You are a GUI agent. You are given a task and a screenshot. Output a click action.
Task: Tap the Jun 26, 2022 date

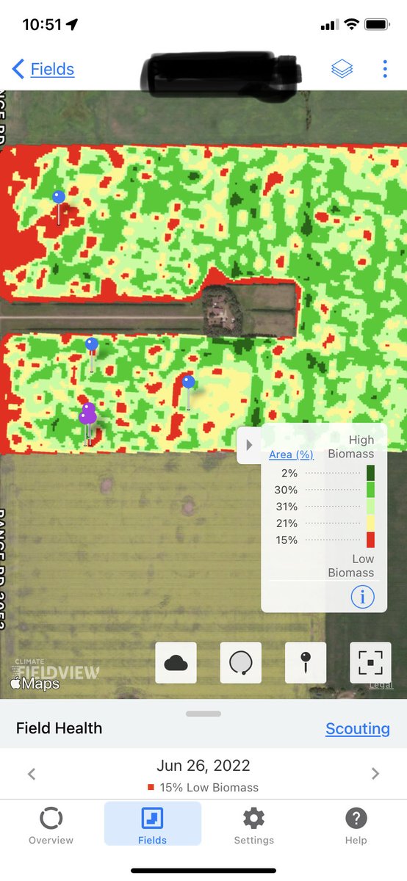tap(203, 766)
